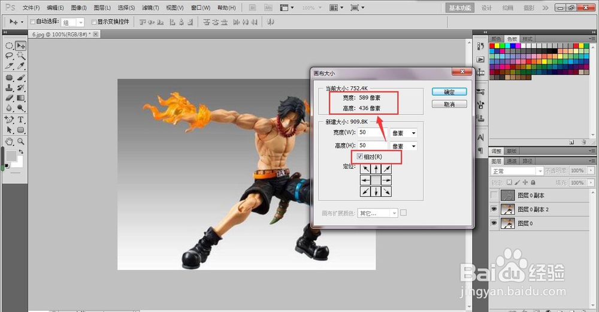
Task: Click the canvas extension color box
Action: point(403,213)
